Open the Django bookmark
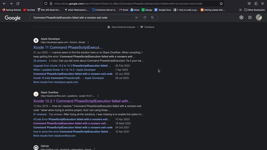Image resolution: width=267 pixels, height=150 pixels. (147, 10)
